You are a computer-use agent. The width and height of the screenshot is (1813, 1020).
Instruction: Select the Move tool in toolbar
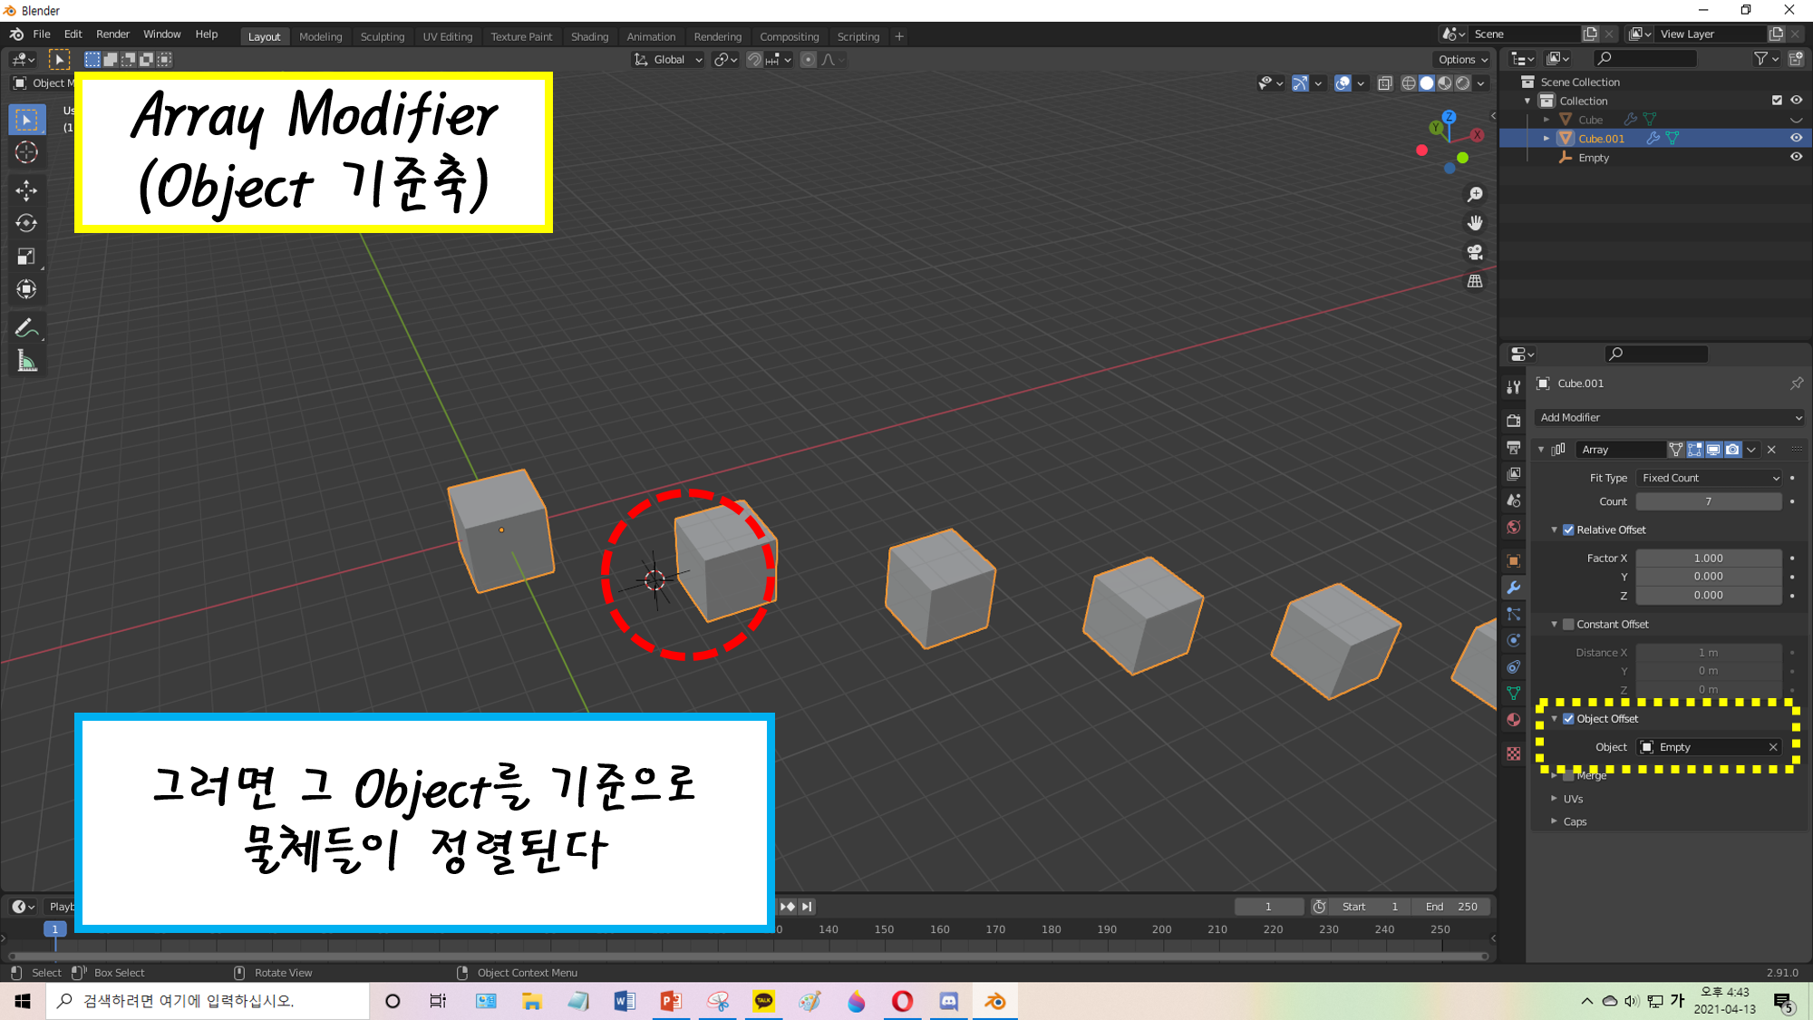(x=26, y=189)
